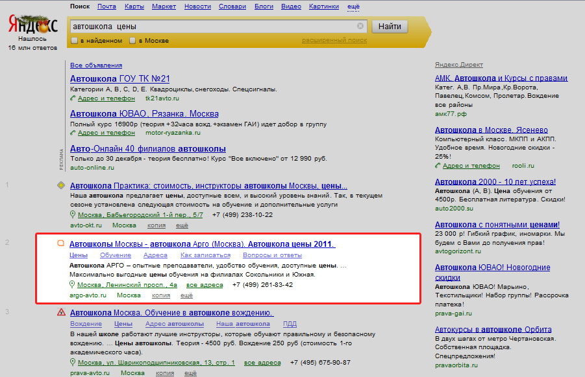Open 'Автошкола с понятными ценами!' ad
585x377 pixels.
click(x=497, y=224)
